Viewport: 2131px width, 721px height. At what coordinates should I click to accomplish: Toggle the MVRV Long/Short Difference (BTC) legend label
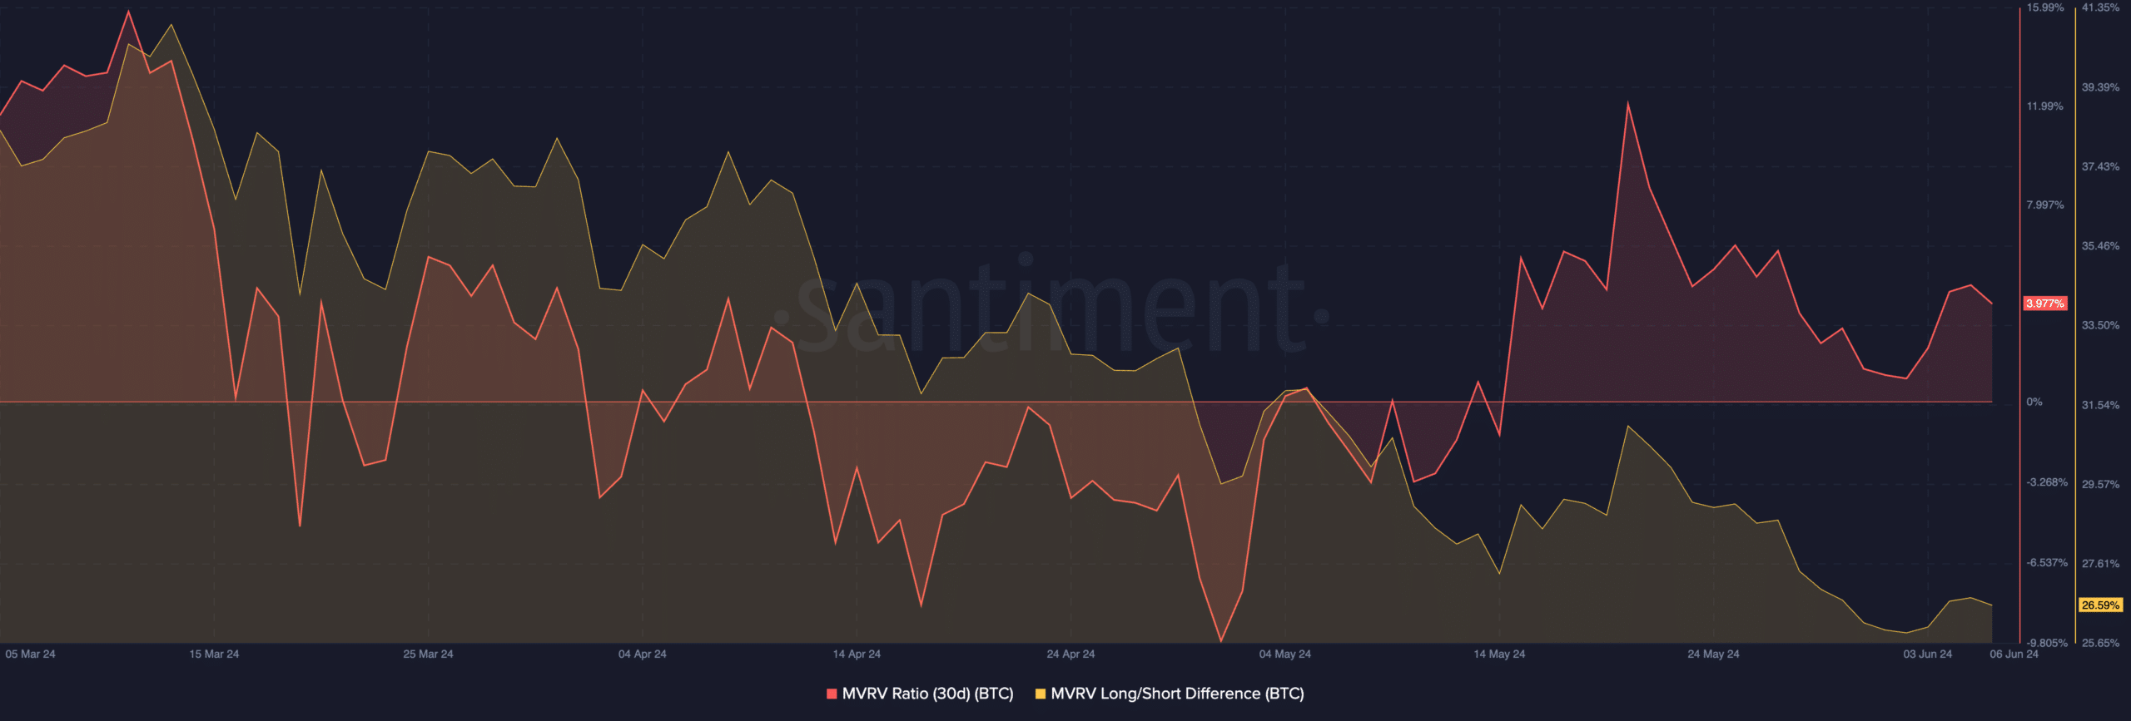[1177, 694]
